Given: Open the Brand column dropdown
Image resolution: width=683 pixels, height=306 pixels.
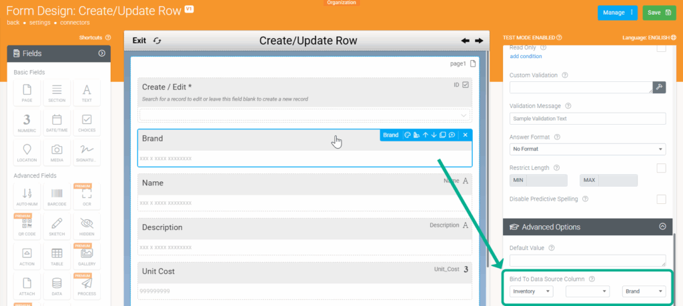Looking at the screenshot, I should 644,291.
